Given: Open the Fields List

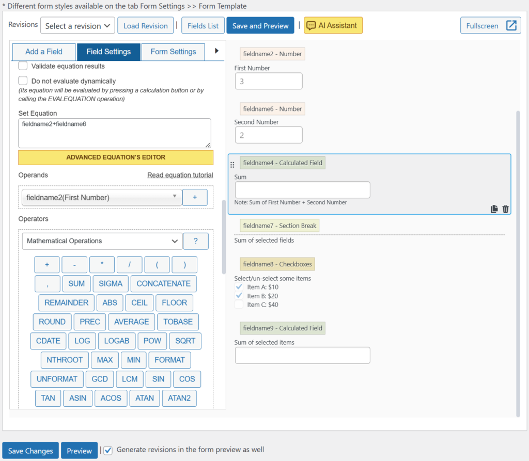Looking at the screenshot, I should [x=203, y=26].
